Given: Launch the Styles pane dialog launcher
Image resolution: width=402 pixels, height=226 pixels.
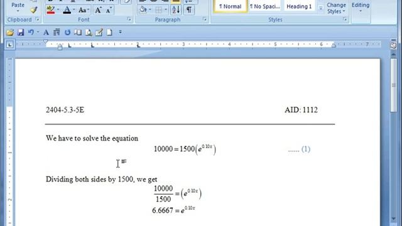Looking at the screenshot, I should pos(345,19).
